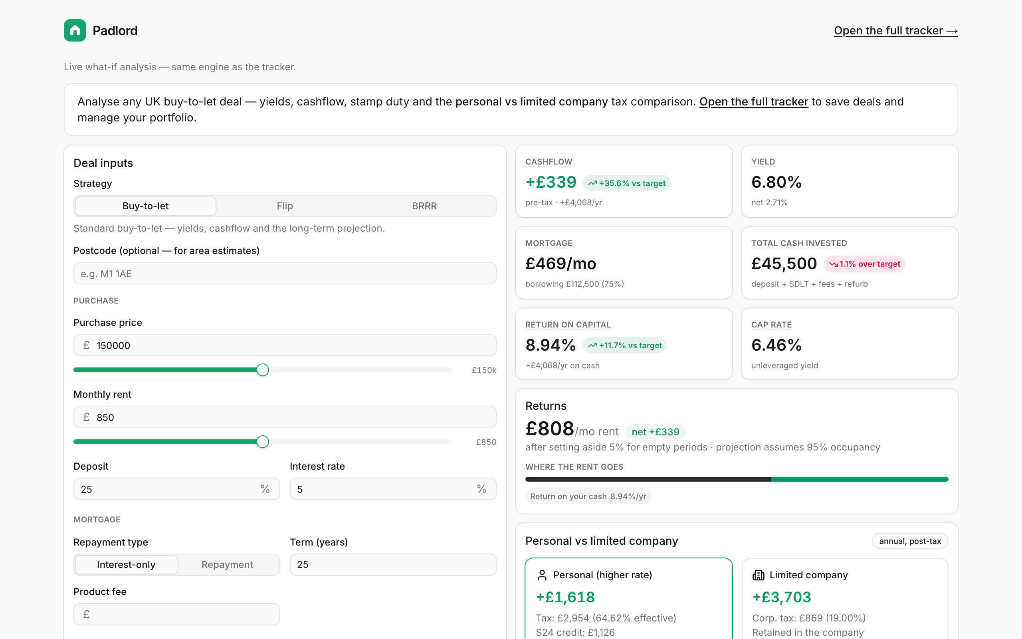The image size is (1022, 639).
Task: Click the 8.94% return on capital value
Action: pos(551,345)
